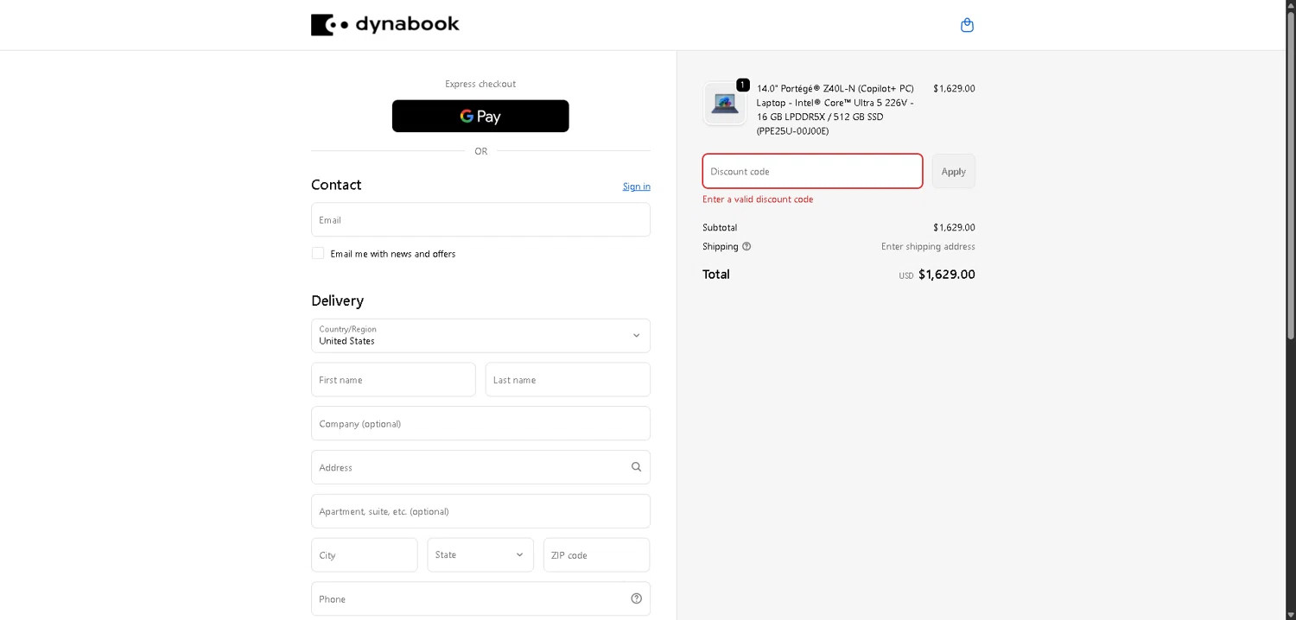The height and width of the screenshot is (620, 1296).
Task: Focus the Discount code field
Action: click(x=812, y=171)
